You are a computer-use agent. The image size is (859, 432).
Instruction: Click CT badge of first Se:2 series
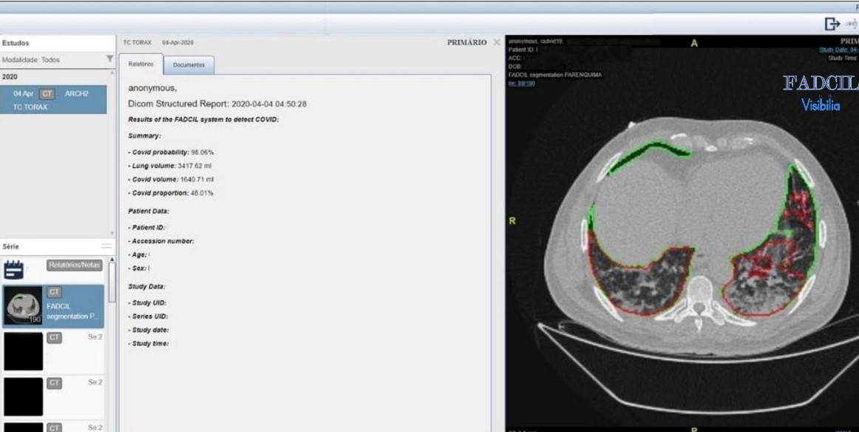tap(54, 338)
